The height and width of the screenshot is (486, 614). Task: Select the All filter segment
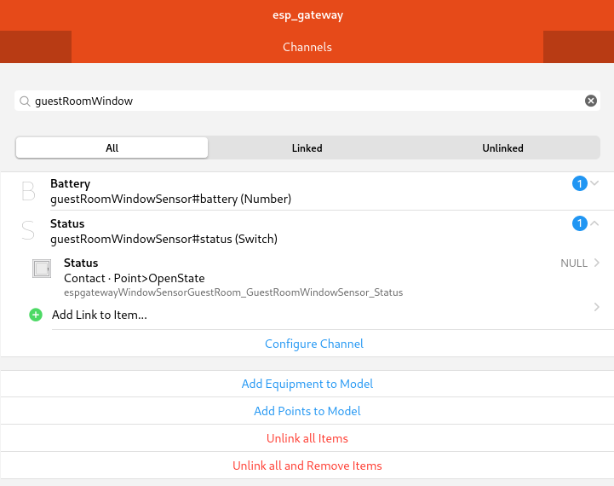click(112, 148)
